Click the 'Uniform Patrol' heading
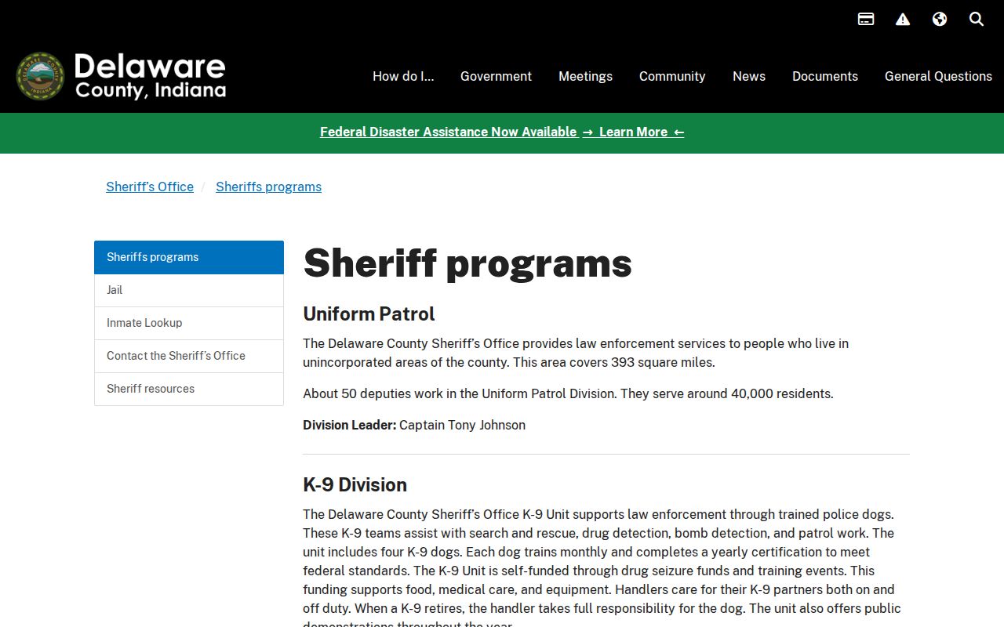This screenshot has height=627, width=1004. 369,313
